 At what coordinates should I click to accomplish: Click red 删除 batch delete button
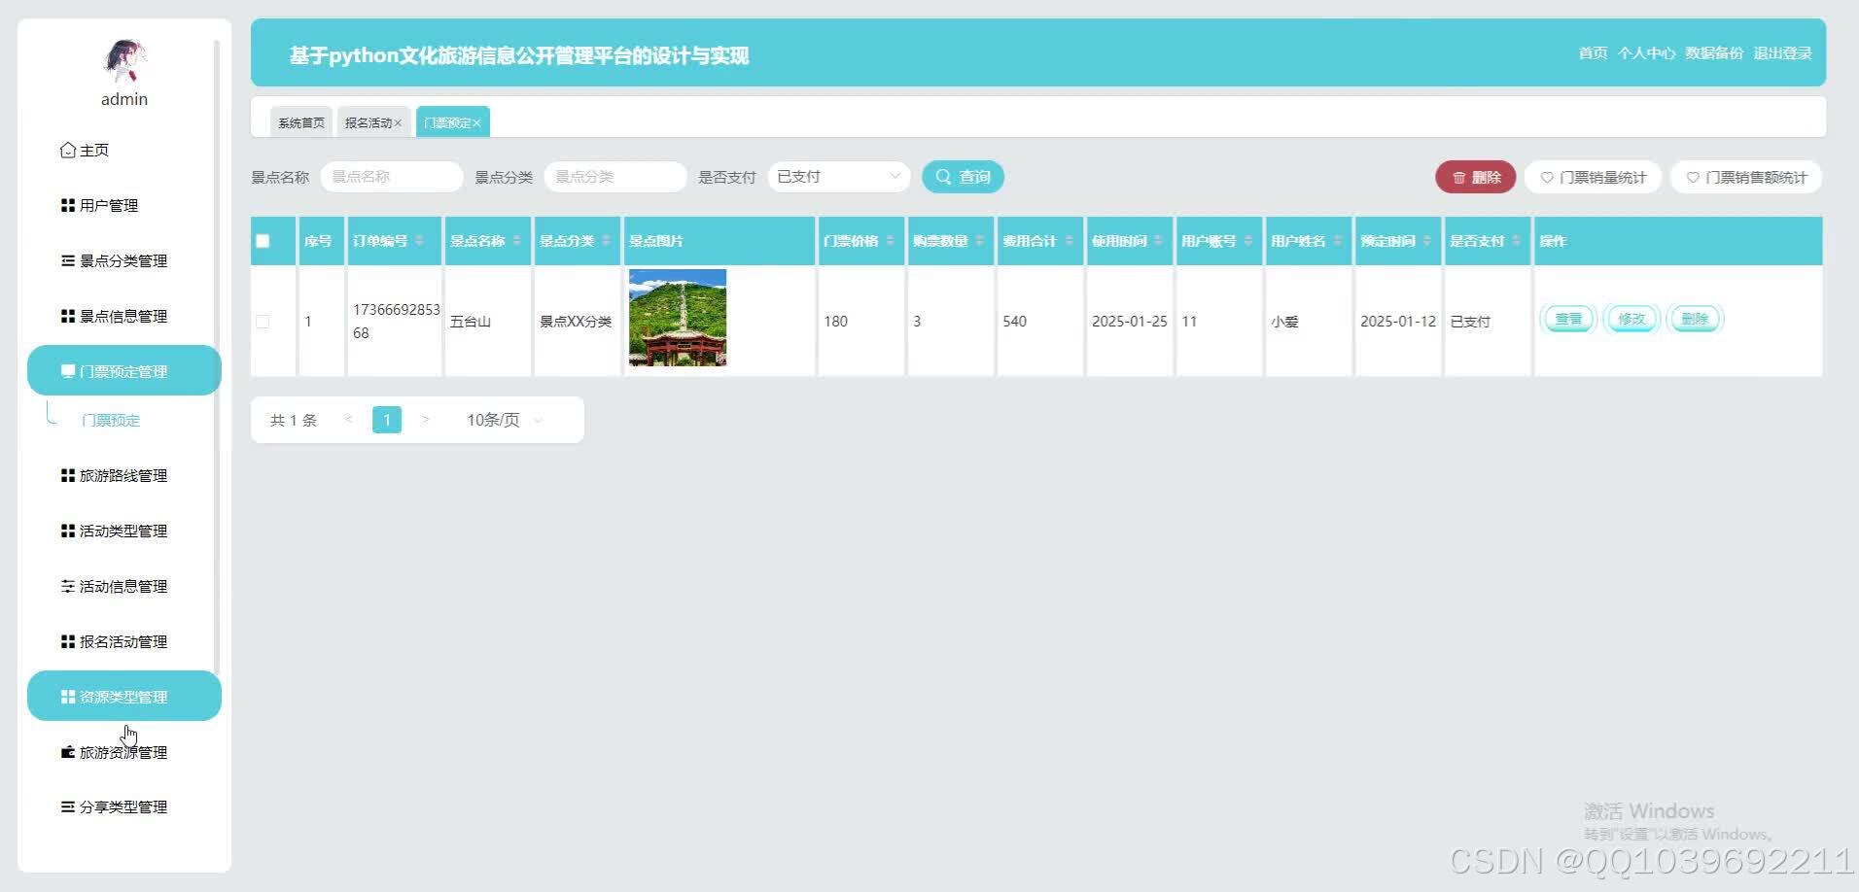1475,177
